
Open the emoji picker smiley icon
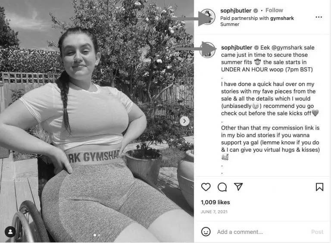(206, 232)
